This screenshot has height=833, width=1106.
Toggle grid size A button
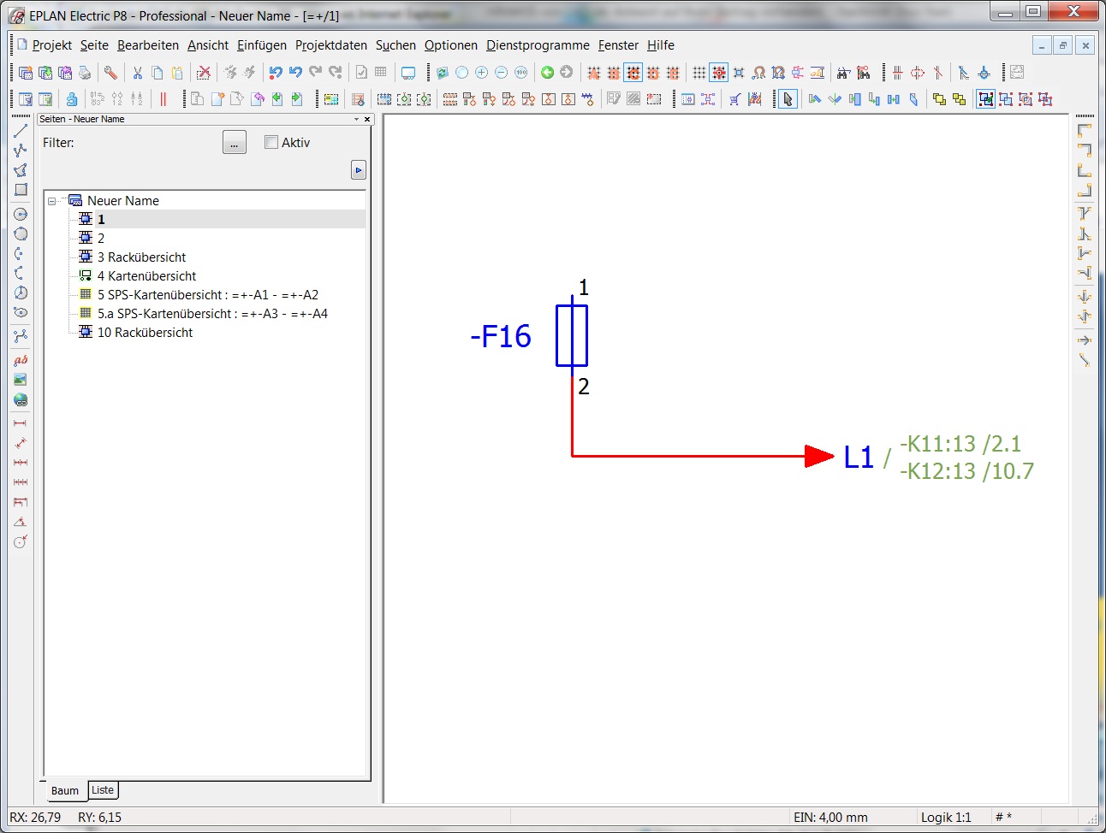594,73
